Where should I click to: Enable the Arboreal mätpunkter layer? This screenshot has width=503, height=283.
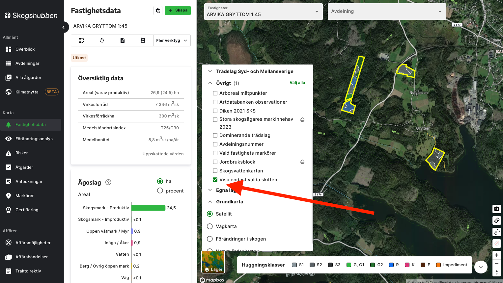click(x=215, y=93)
